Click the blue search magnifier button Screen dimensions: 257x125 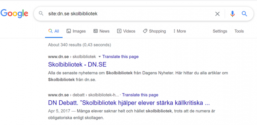pos(244,14)
